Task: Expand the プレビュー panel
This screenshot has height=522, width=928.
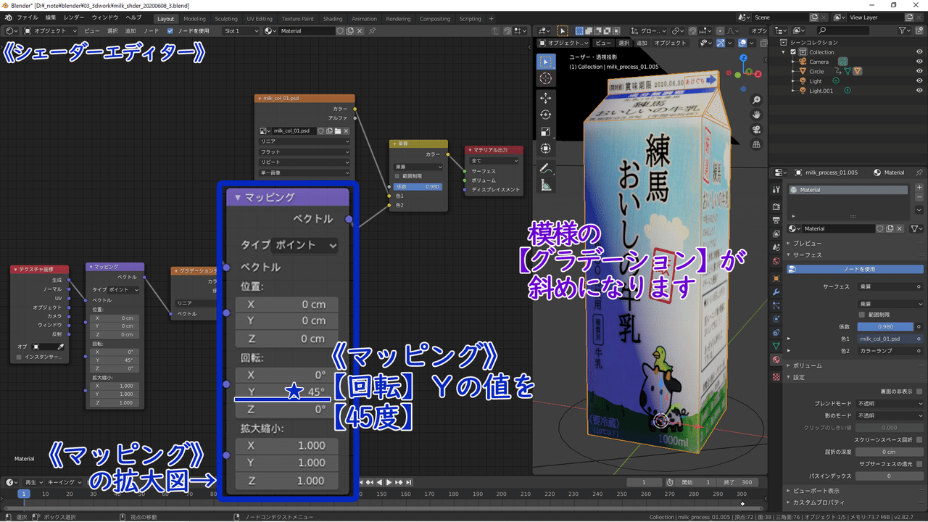Action: click(808, 244)
